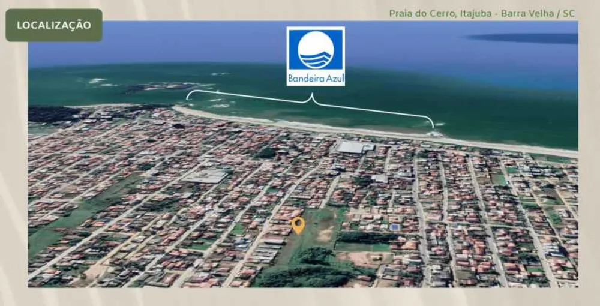
Task: Click the small blue-roofed building
Action: pos(395,227)
